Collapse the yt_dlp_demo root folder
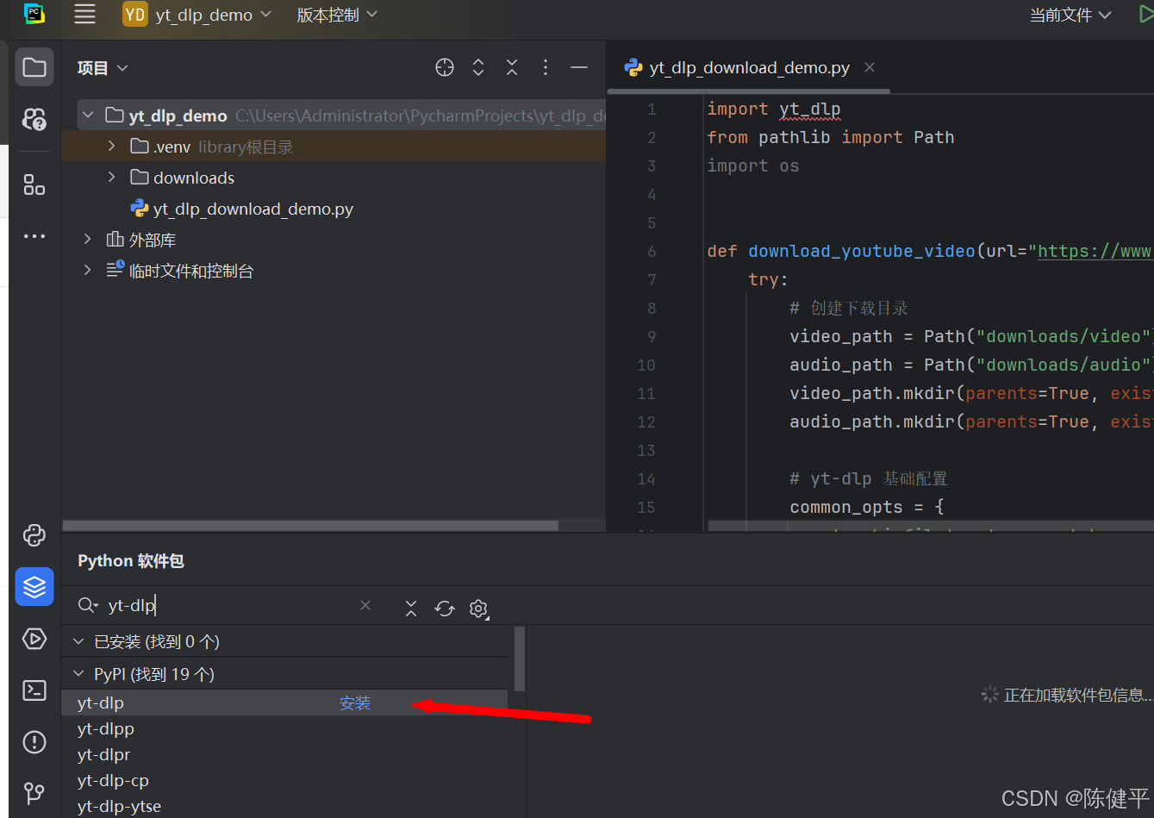Screen dimensions: 1154x818 [x=88, y=115]
